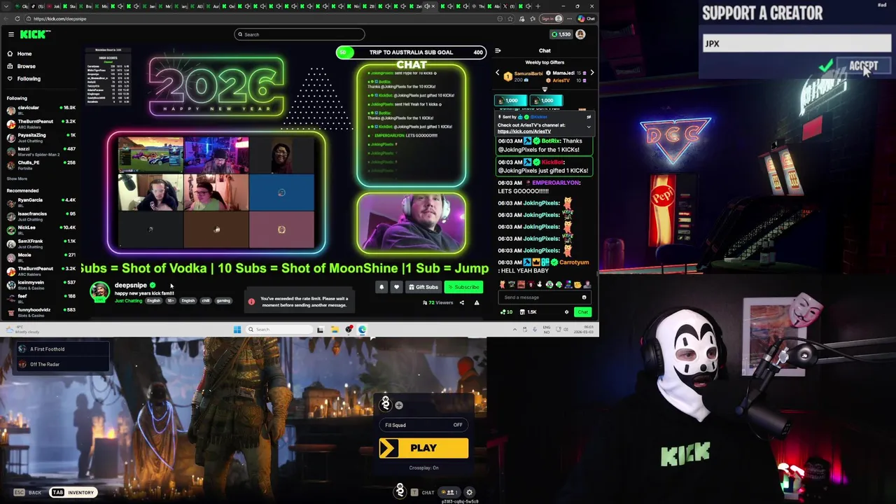Report stream with warning triangle icon
896x504 pixels.
(x=477, y=303)
